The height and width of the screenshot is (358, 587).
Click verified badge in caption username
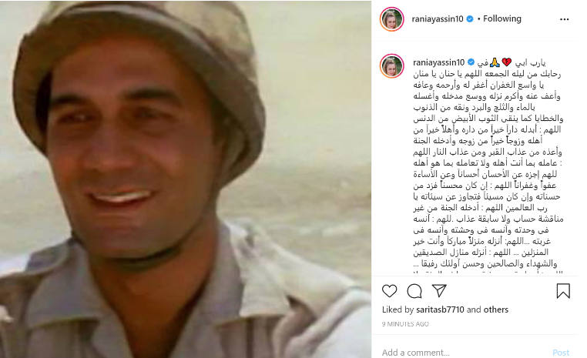pos(471,62)
